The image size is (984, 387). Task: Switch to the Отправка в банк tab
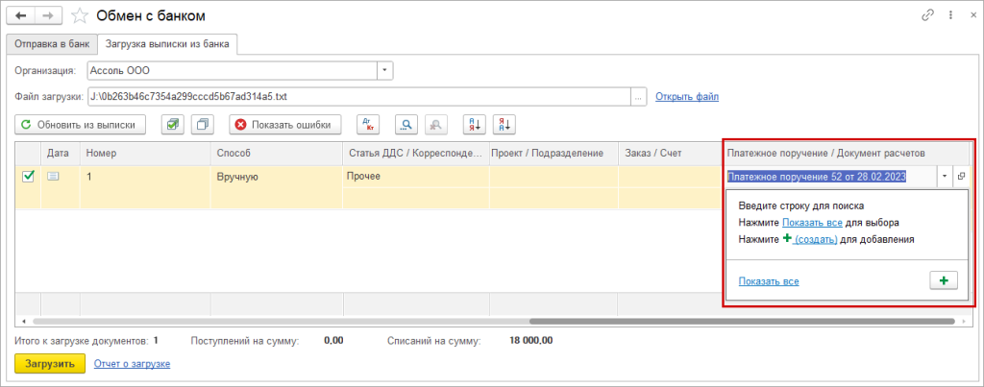tap(49, 43)
